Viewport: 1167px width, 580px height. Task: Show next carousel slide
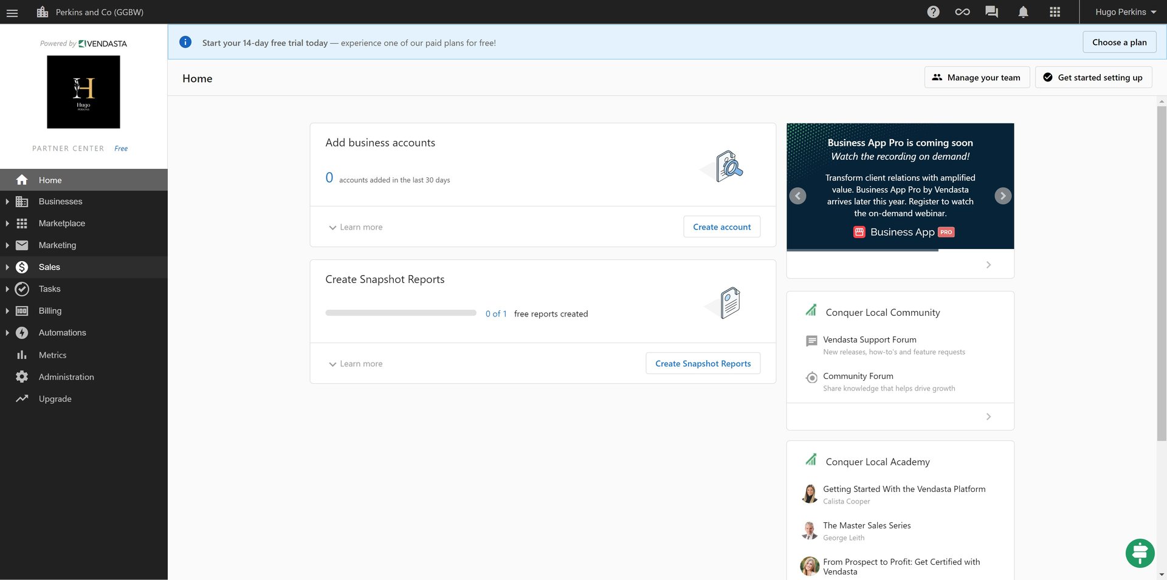click(x=1003, y=196)
